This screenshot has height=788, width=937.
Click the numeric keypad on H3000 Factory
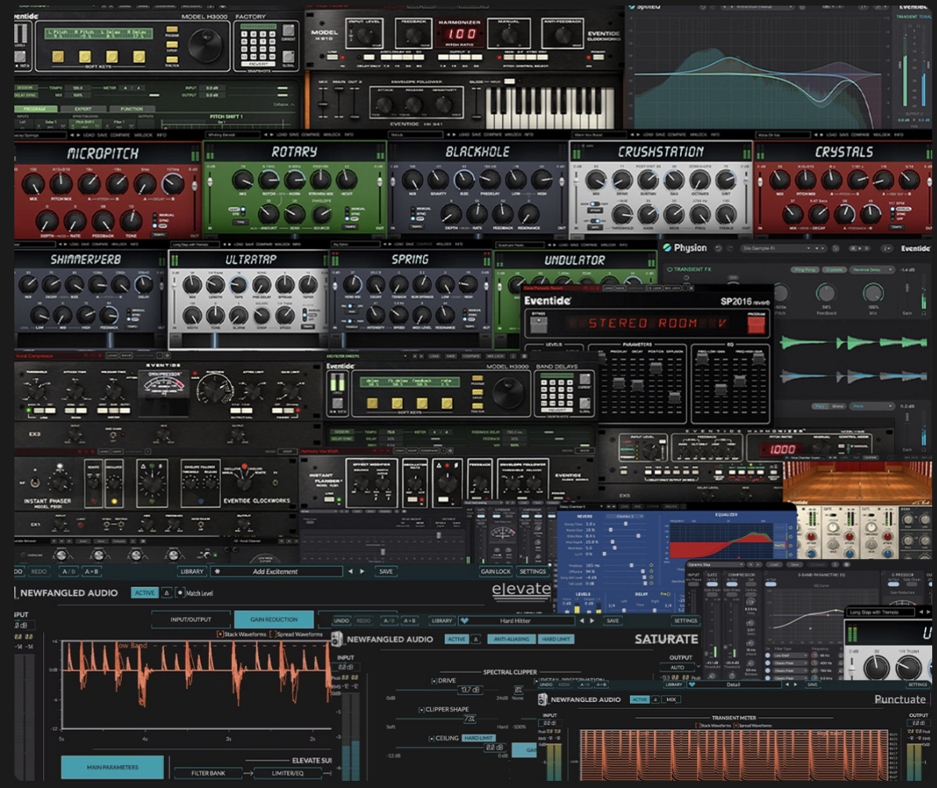[258, 46]
